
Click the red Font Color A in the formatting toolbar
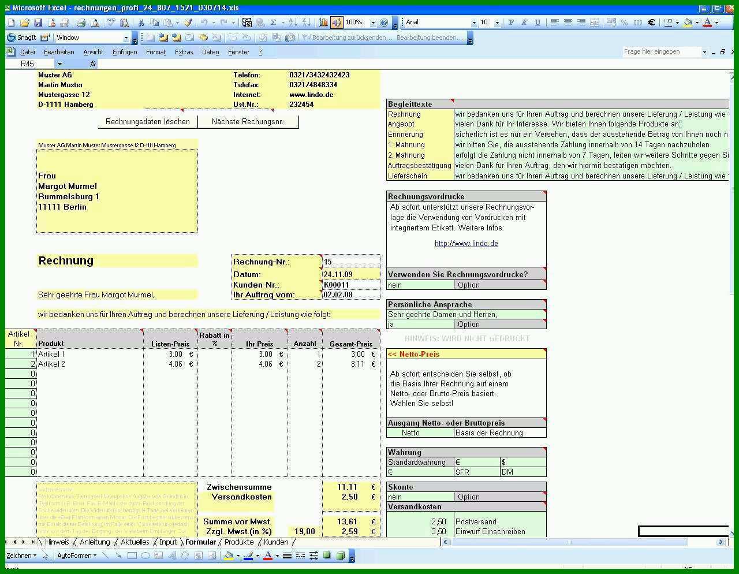coord(707,23)
